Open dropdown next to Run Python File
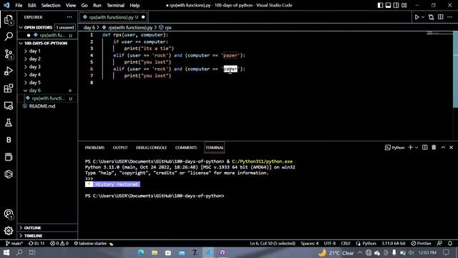Viewport: 458px width, 258px height. pyautogui.click(x=423, y=17)
